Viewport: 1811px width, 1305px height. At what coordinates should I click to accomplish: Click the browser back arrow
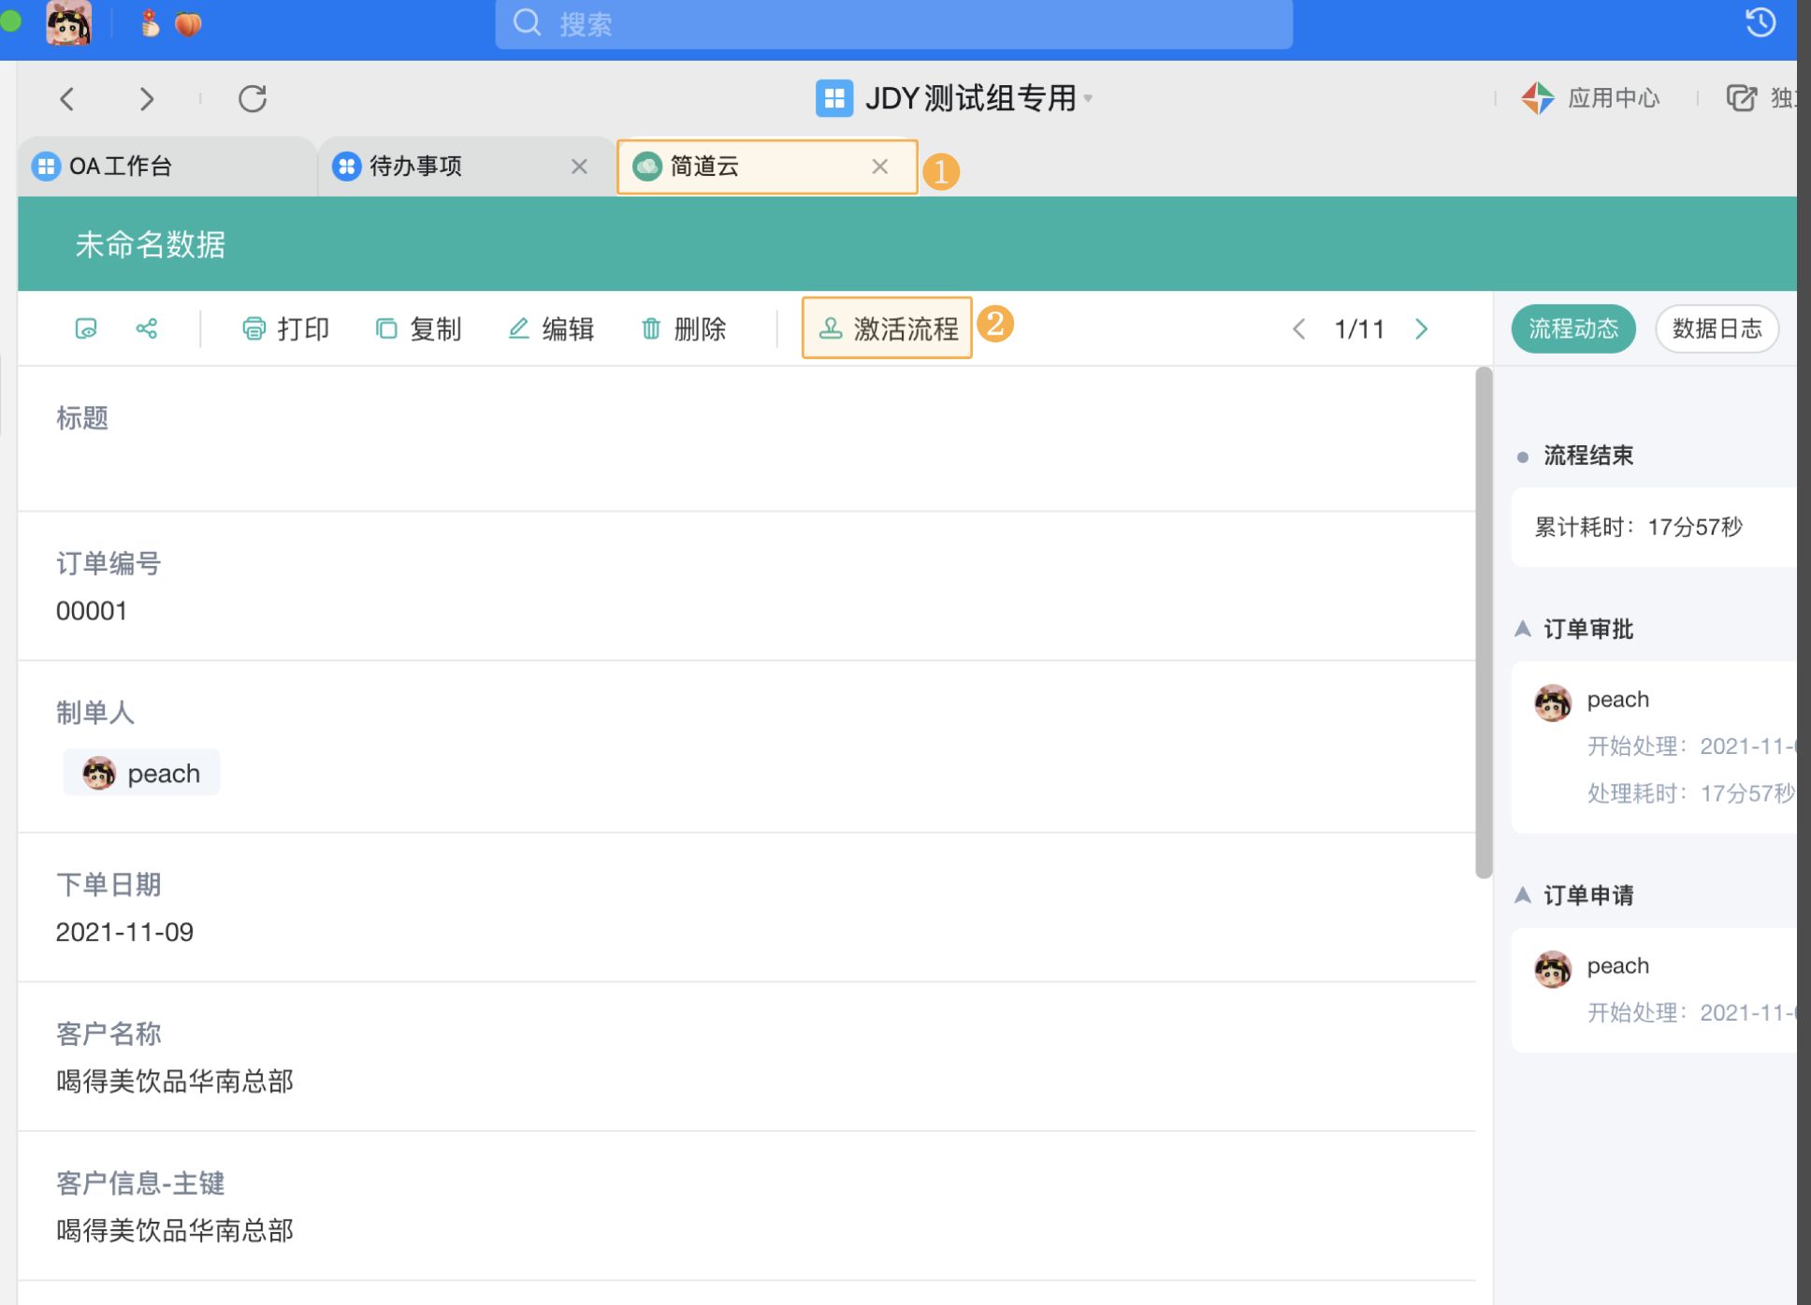(x=67, y=98)
